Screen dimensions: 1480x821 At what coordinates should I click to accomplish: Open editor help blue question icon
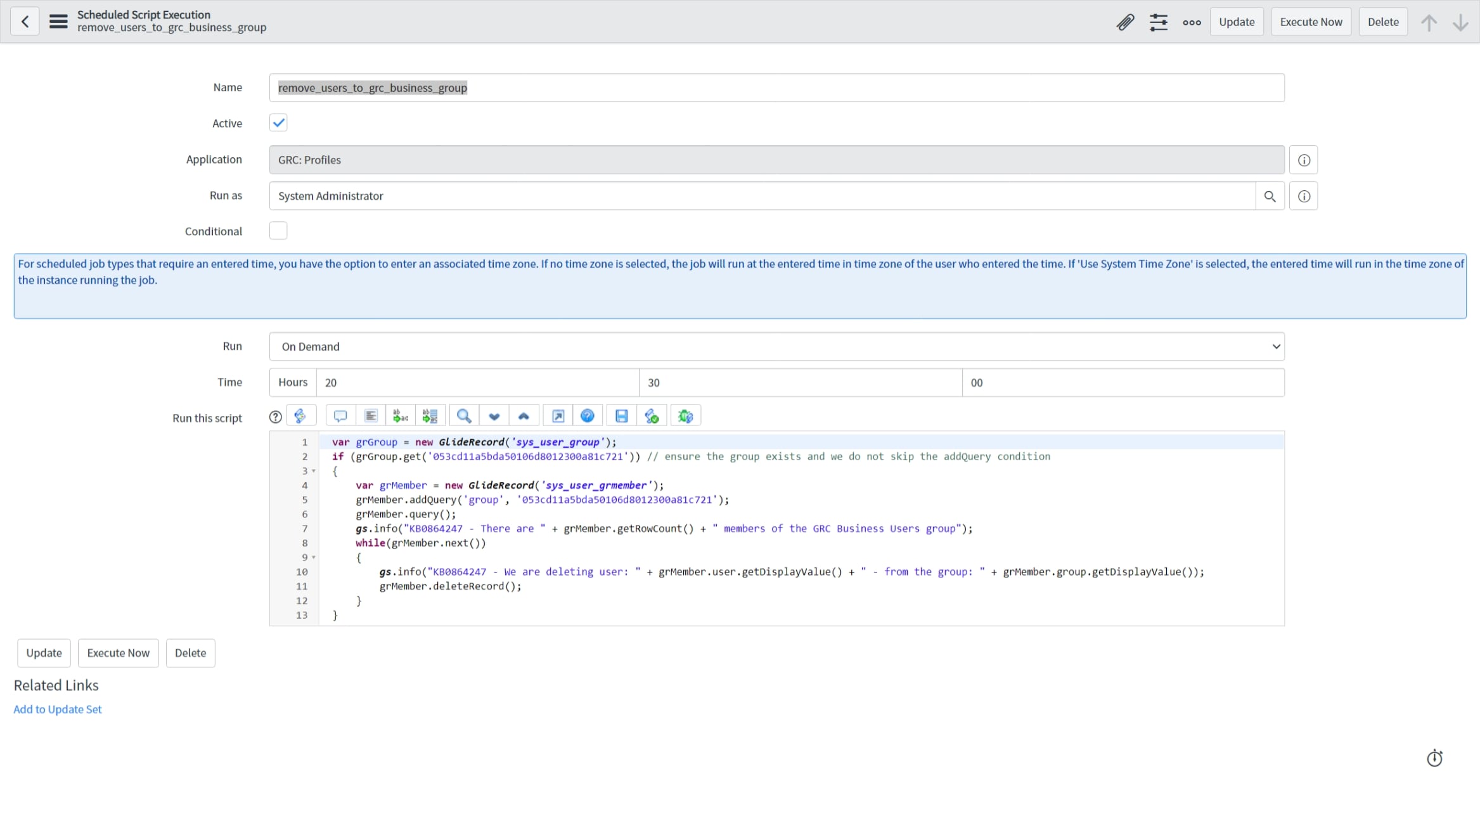(588, 416)
